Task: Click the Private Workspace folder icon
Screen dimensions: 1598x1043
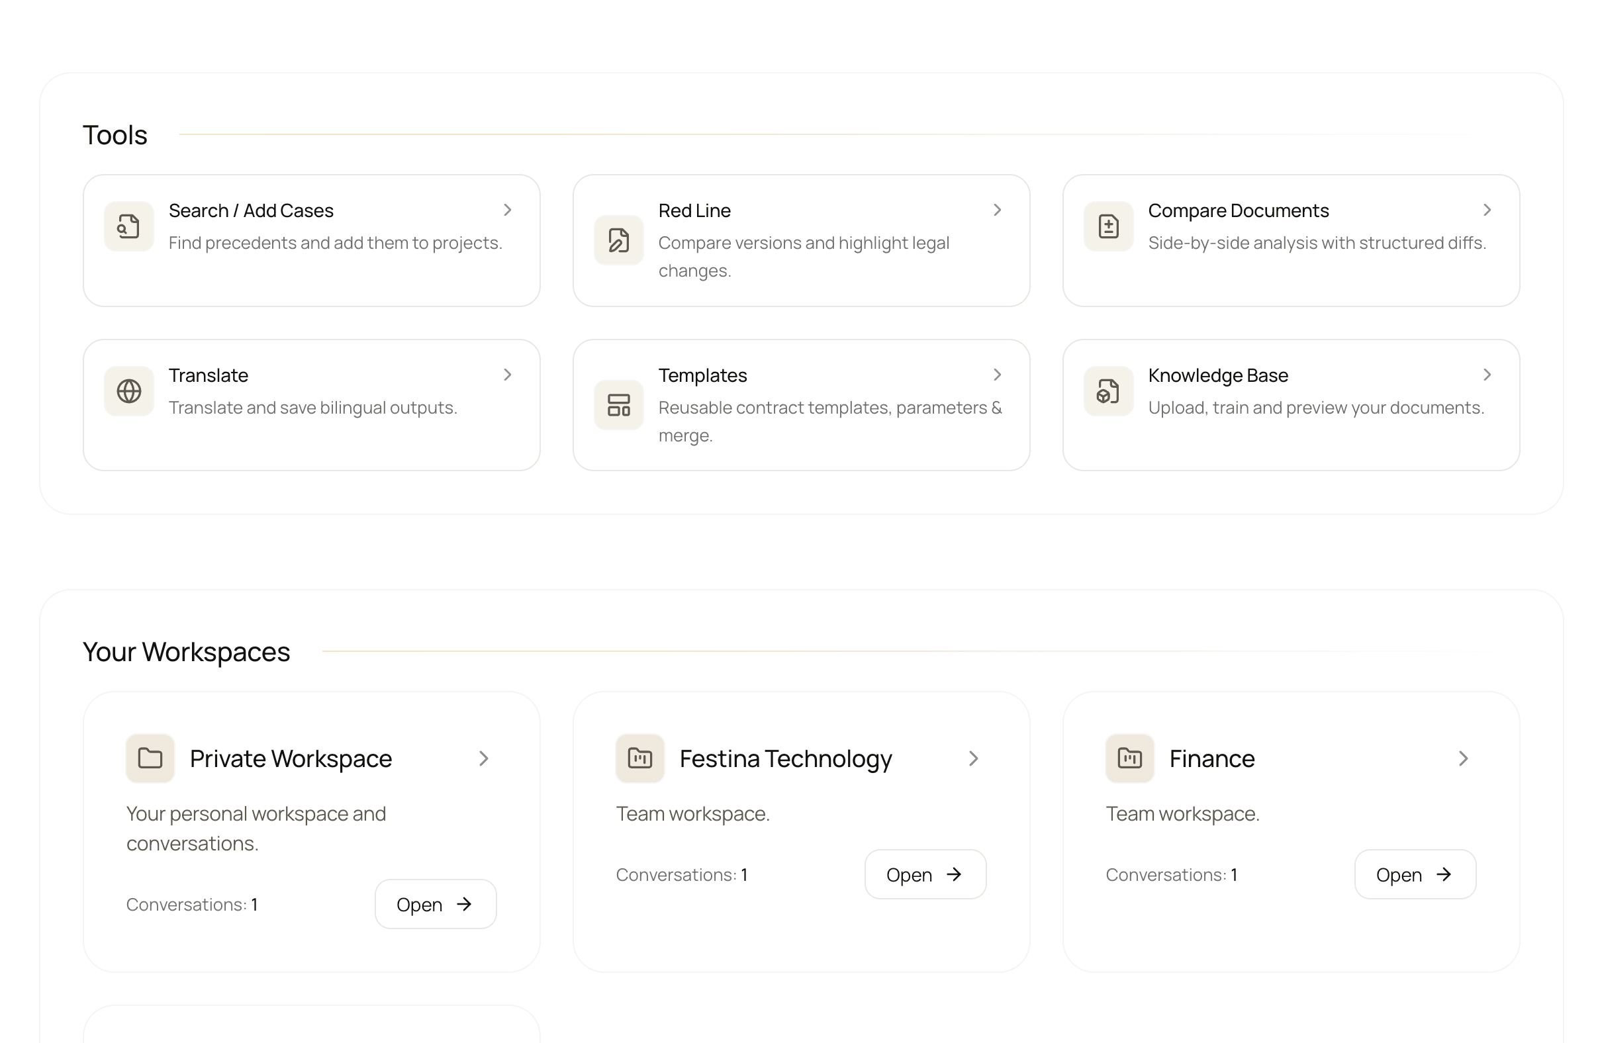Action: pyautogui.click(x=150, y=758)
